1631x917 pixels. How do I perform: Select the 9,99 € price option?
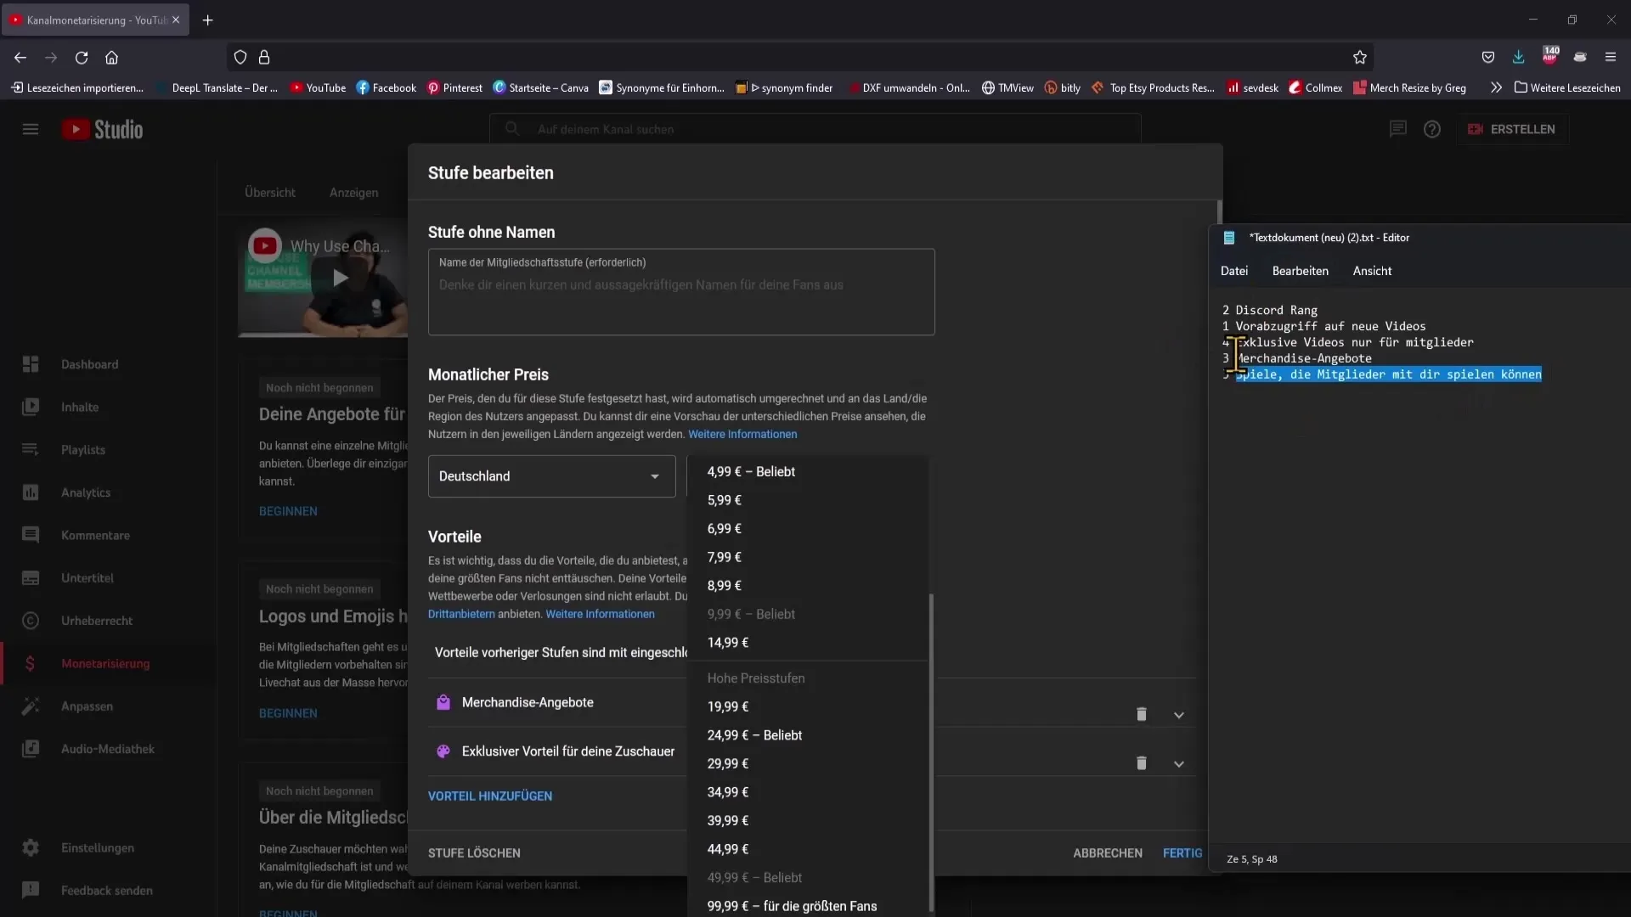(x=751, y=614)
